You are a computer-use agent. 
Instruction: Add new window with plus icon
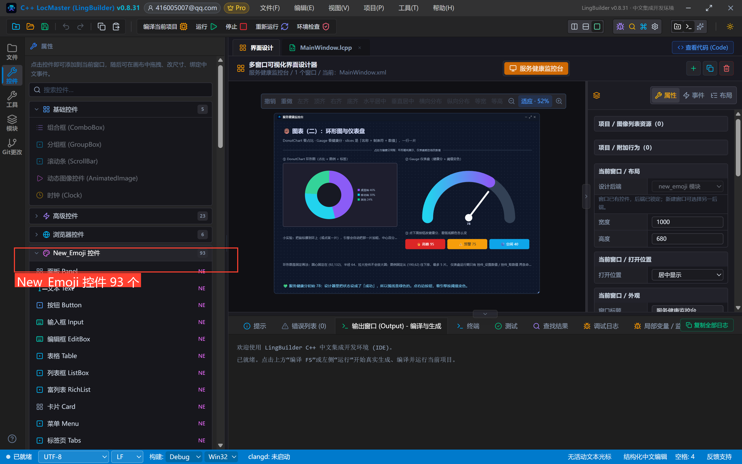pos(693,68)
